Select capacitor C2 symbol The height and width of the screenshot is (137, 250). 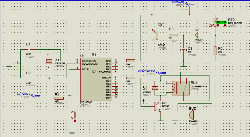[x=29, y=78]
